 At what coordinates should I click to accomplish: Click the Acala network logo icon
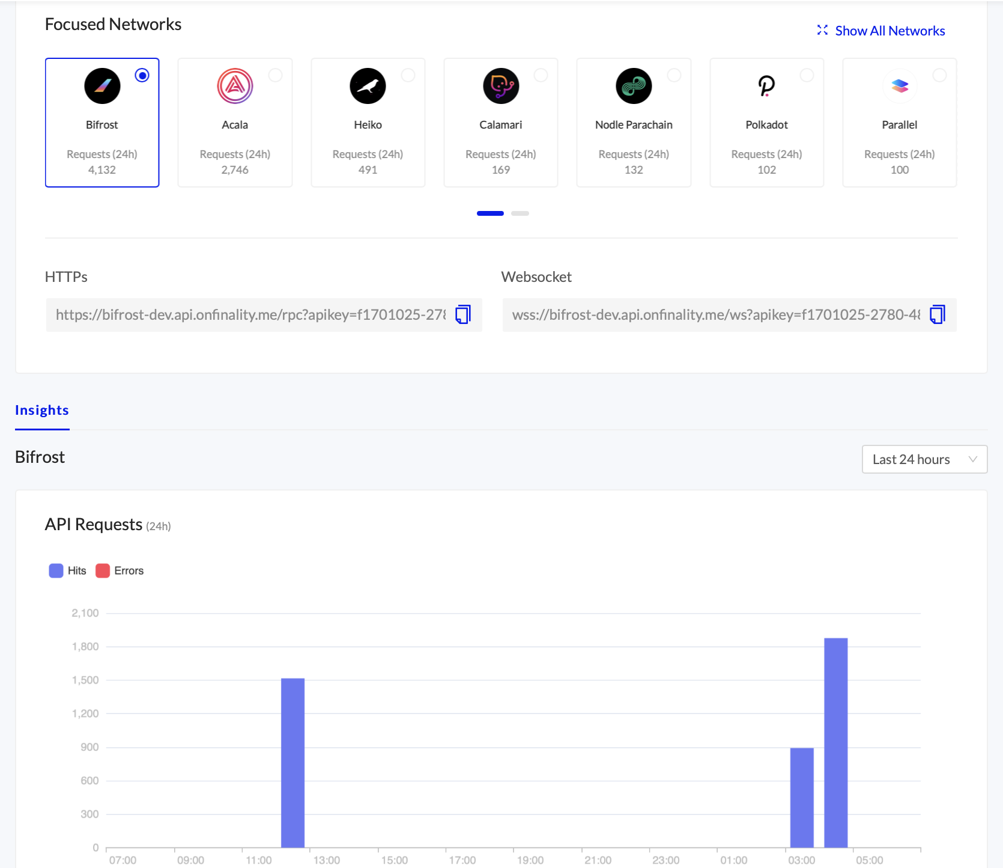(x=235, y=86)
